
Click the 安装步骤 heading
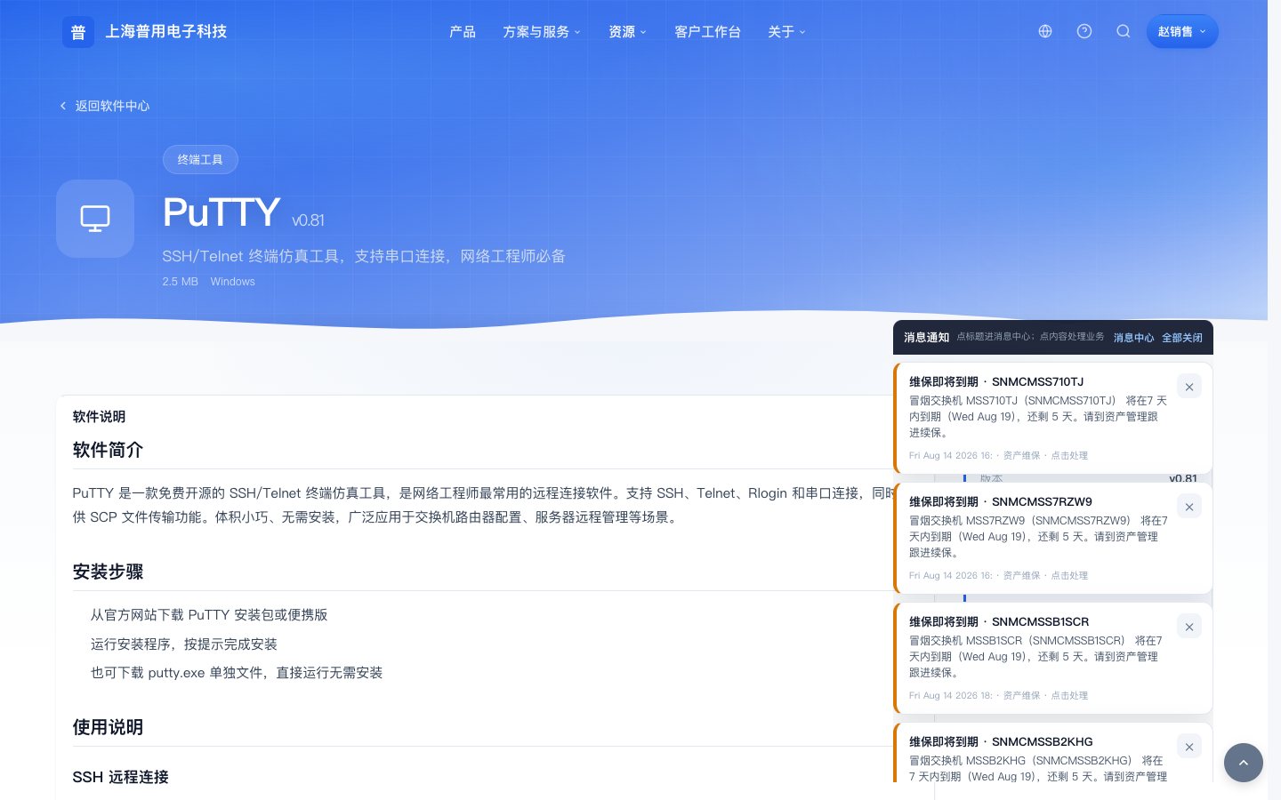tap(108, 572)
